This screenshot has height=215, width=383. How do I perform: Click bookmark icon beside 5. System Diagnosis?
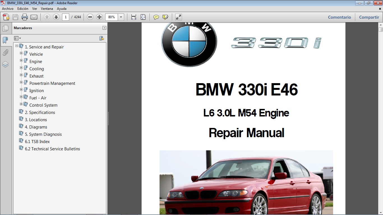21,134
